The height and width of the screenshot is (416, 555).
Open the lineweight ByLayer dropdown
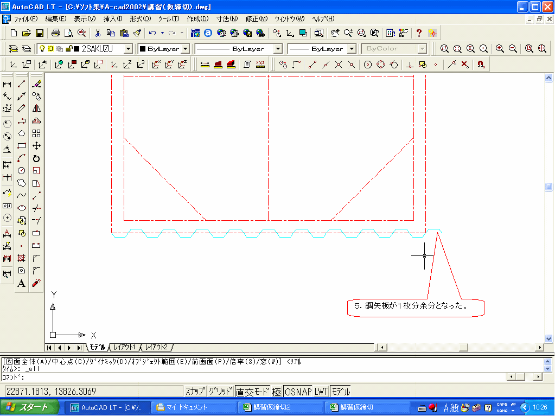pyautogui.click(x=352, y=48)
